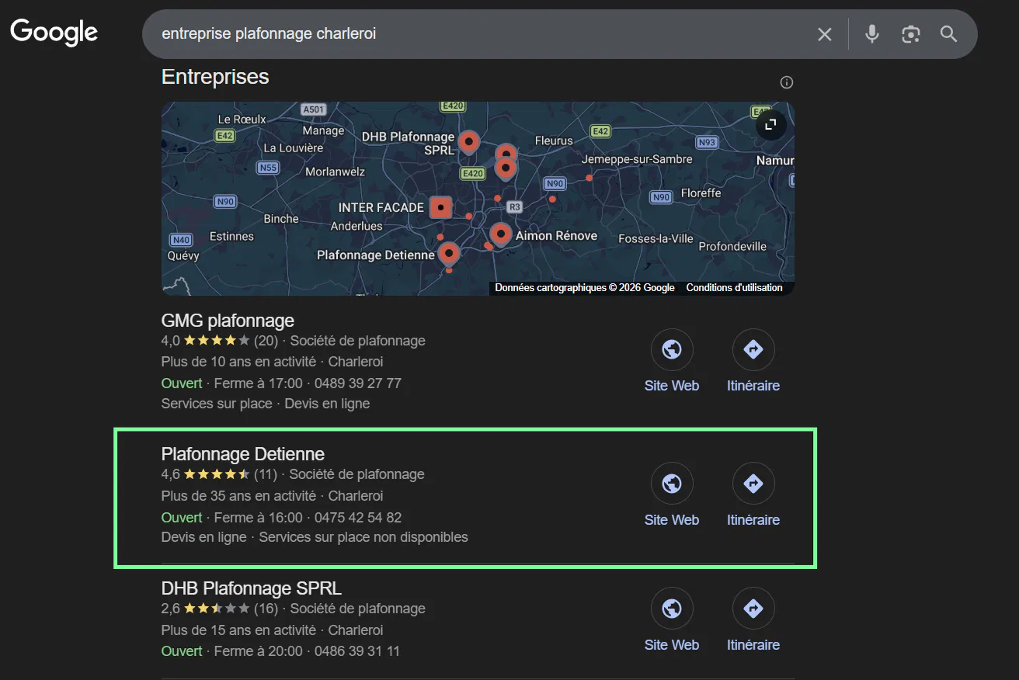This screenshot has height=680, width=1019.
Task: Click the magnifying glass search button
Action: [948, 33]
